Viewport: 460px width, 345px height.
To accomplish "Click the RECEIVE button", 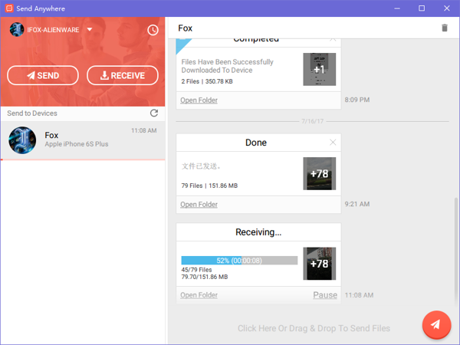I will tap(123, 75).
